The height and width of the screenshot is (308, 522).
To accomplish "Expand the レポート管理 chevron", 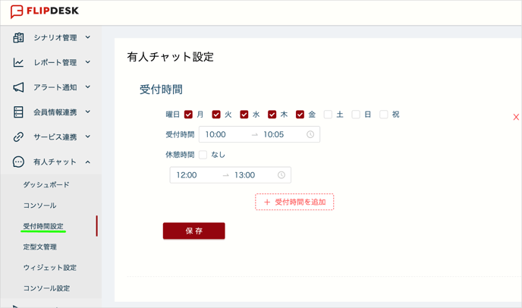I will point(87,62).
